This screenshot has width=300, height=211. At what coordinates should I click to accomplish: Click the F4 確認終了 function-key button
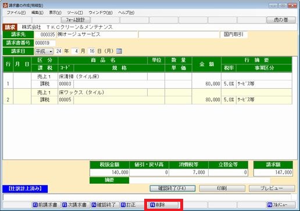(x=105, y=205)
